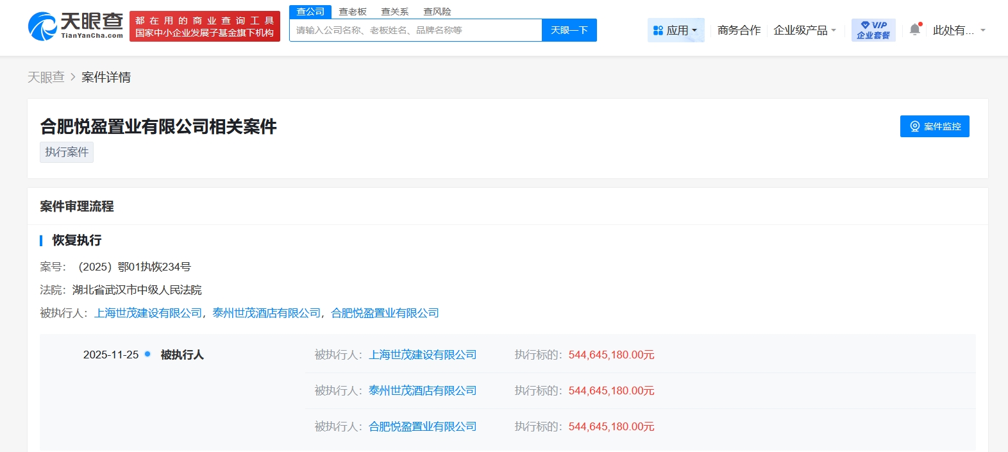Open 上海世茂建设有限公司 in the 被执行人 header line
Image resolution: width=1008 pixels, height=452 pixels.
pyautogui.click(x=148, y=313)
